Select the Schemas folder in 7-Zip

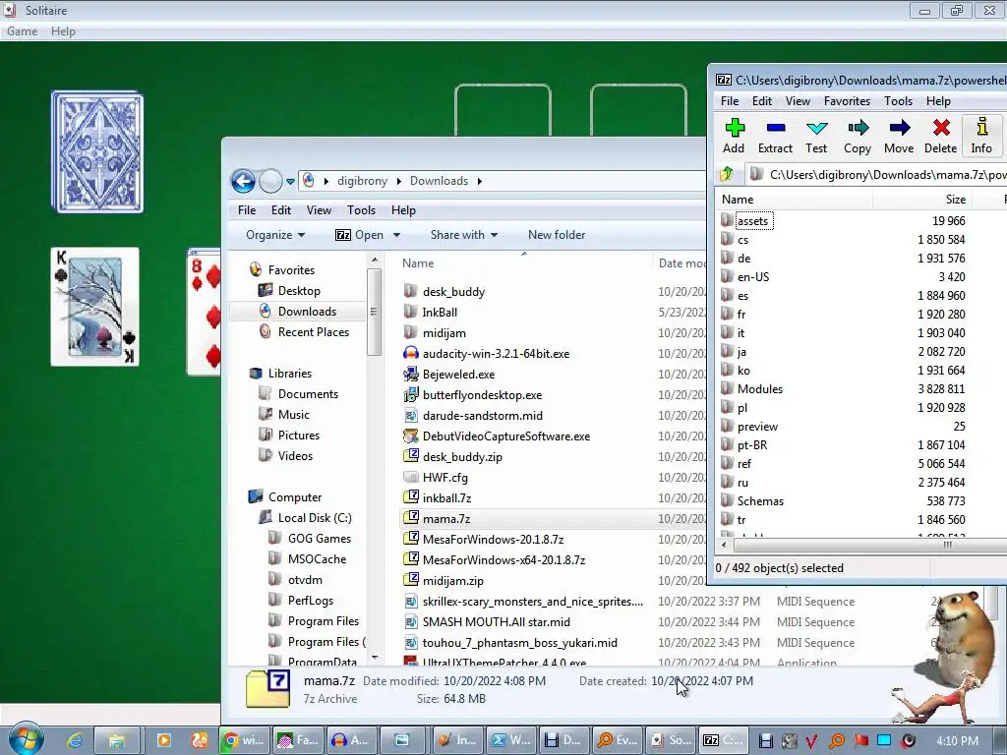(x=760, y=500)
